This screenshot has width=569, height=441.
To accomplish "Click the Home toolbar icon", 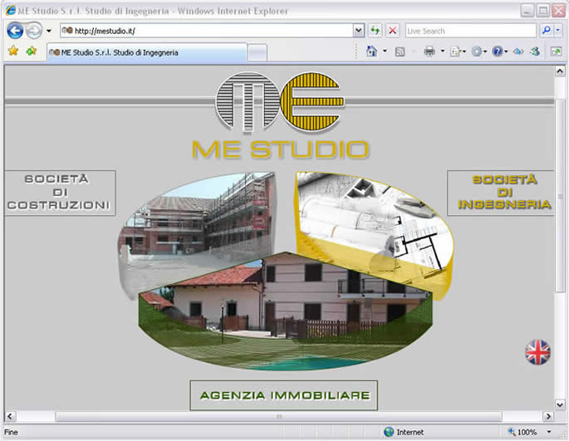I will point(371,51).
